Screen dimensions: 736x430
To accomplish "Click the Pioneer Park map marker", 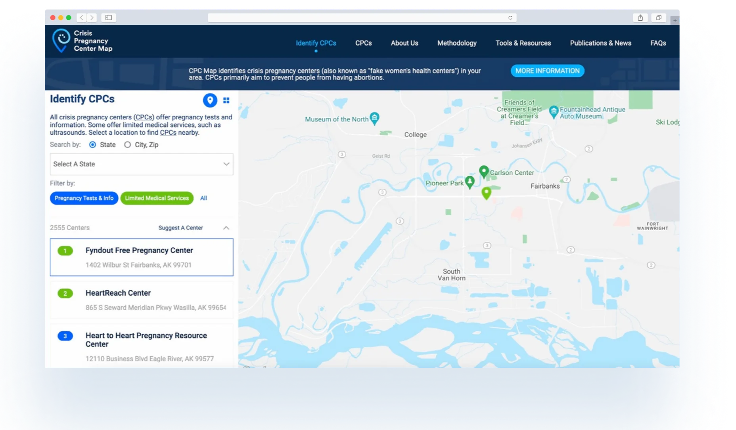I will tap(470, 182).
